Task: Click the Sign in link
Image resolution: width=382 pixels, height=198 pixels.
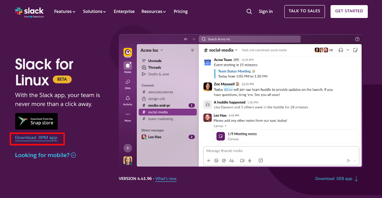Action: pos(265,11)
